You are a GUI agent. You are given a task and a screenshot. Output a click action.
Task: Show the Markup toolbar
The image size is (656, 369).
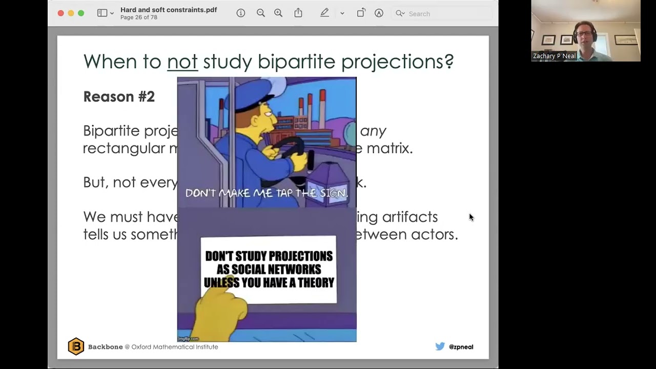coord(379,13)
